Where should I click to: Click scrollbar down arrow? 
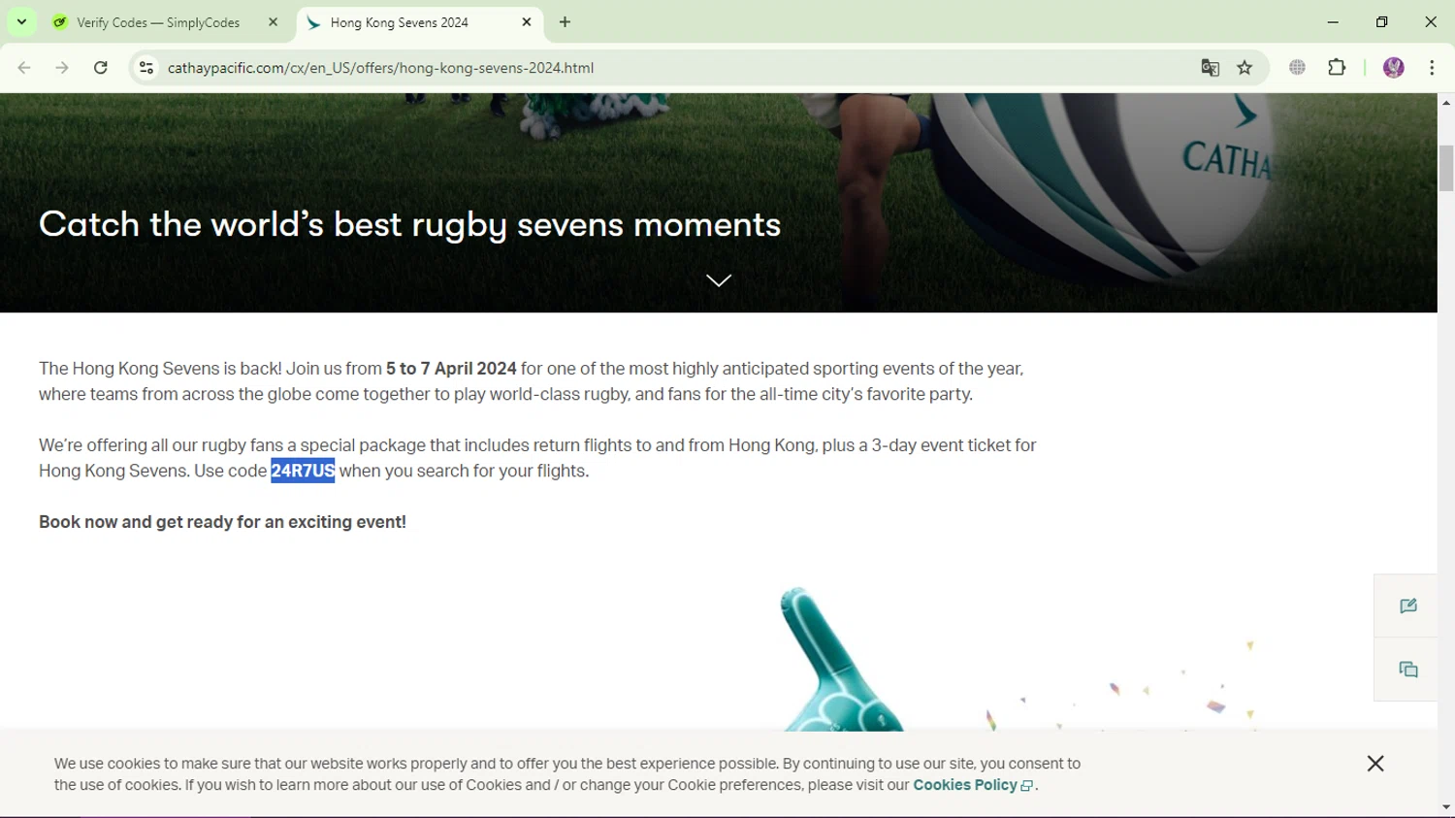1446,807
